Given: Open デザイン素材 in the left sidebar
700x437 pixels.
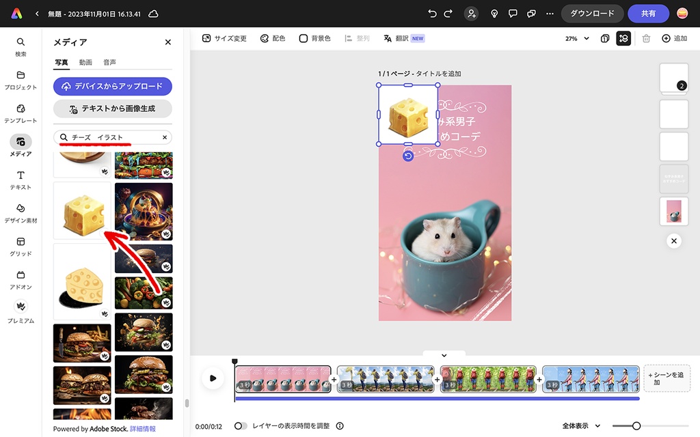Looking at the screenshot, I should click(x=21, y=214).
